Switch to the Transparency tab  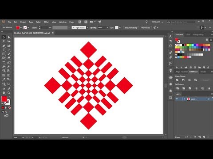tap(198, 35)
